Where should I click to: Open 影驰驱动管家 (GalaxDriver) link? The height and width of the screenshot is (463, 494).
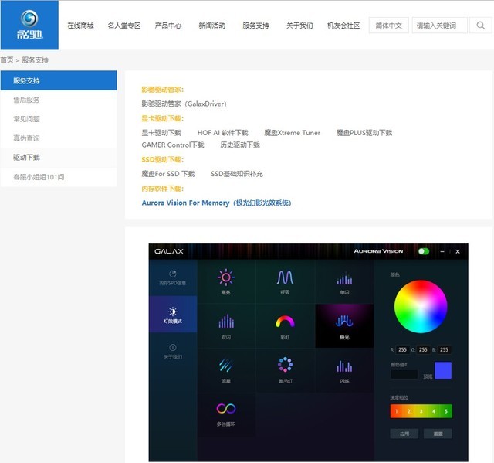(x=184, y=104)
